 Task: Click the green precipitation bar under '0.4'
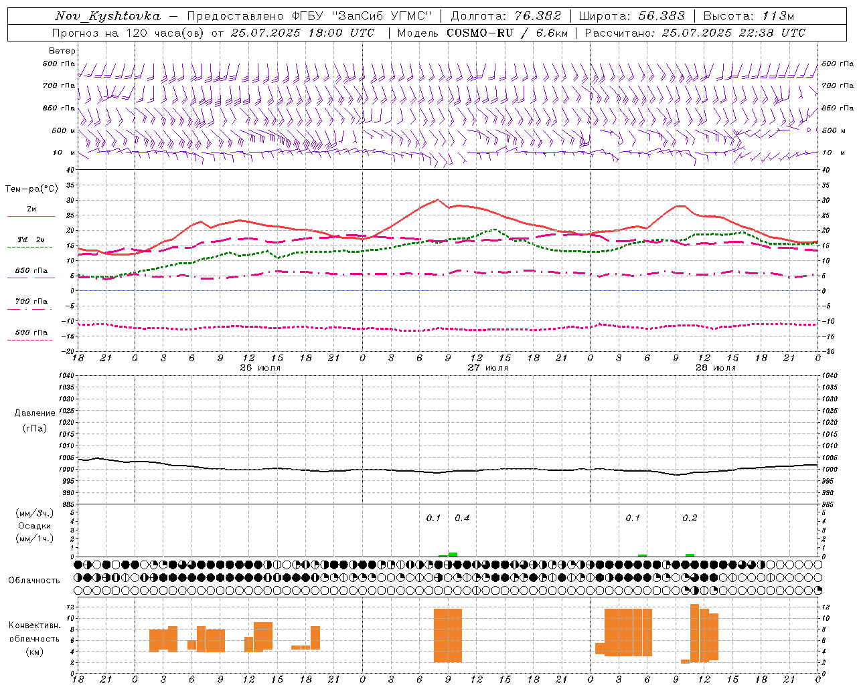[x=453, y=555]
